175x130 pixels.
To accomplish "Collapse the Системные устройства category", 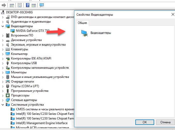I will point(3,105).
